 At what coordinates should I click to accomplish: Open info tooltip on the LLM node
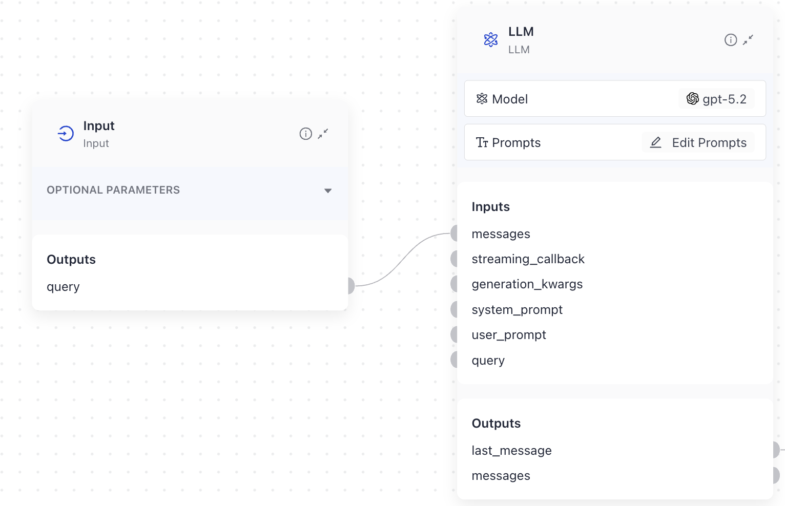pos(731,39)
